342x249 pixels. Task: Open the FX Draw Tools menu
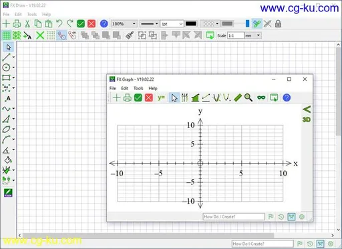click(32, 14)
